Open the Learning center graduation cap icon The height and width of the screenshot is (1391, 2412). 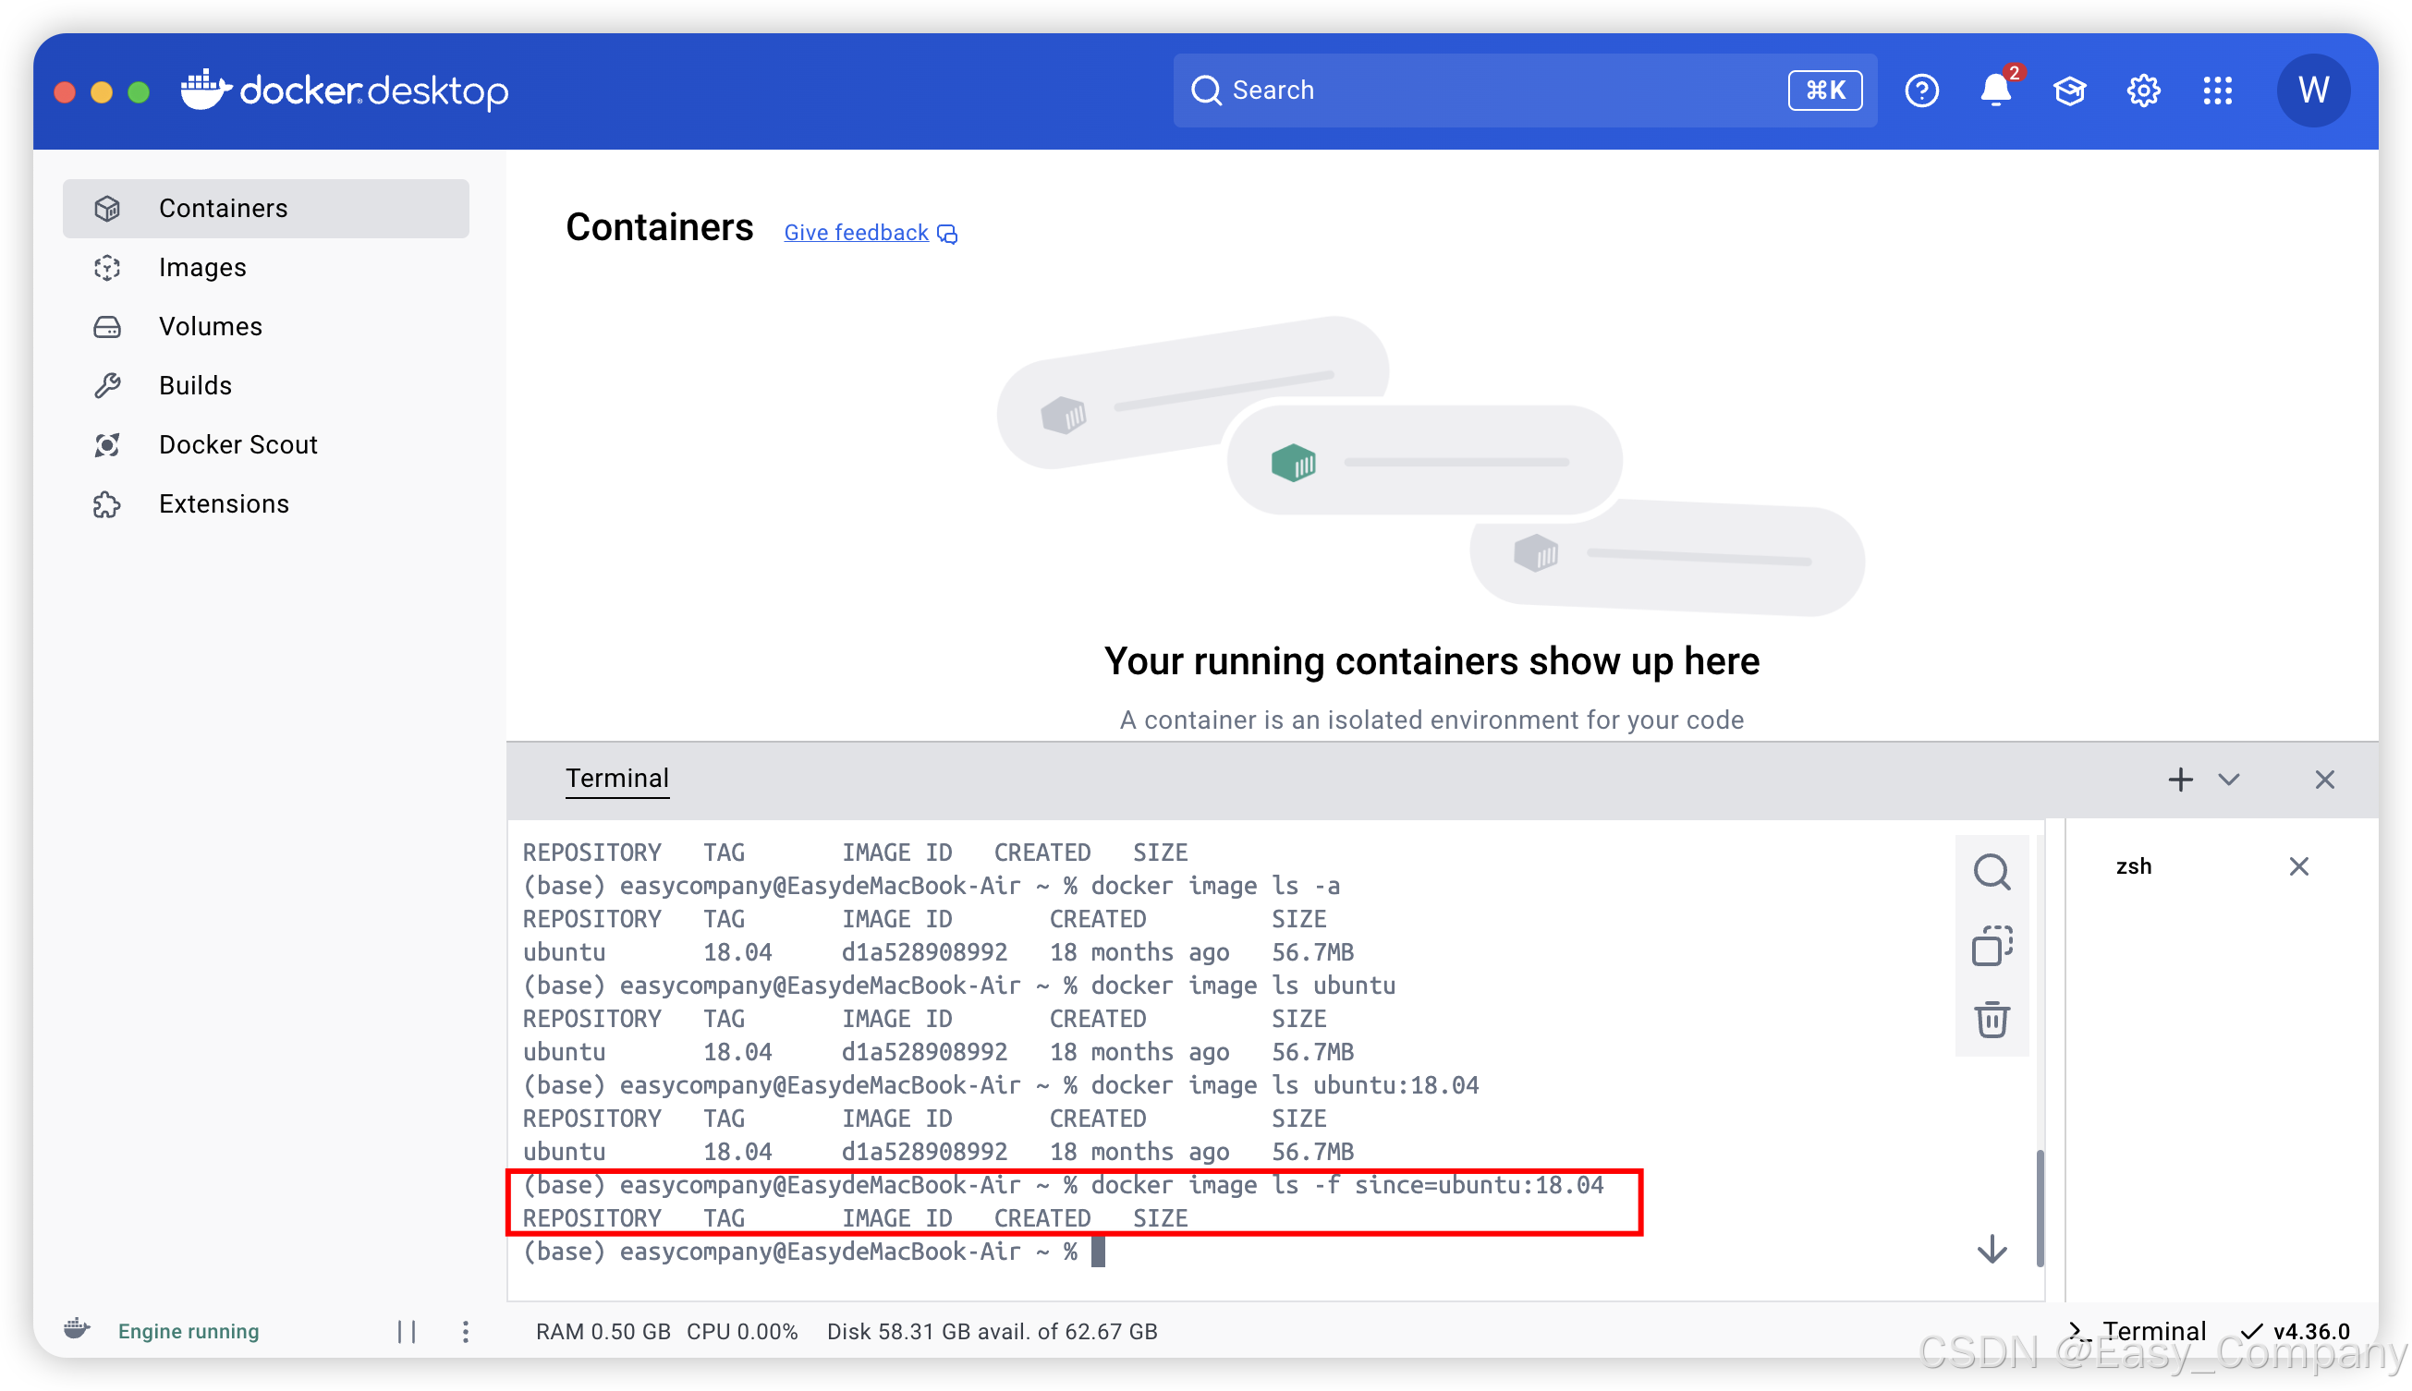click(x=2069, y=91)
